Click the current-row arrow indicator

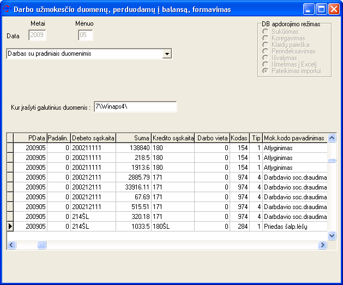click(x=10, y=226)
